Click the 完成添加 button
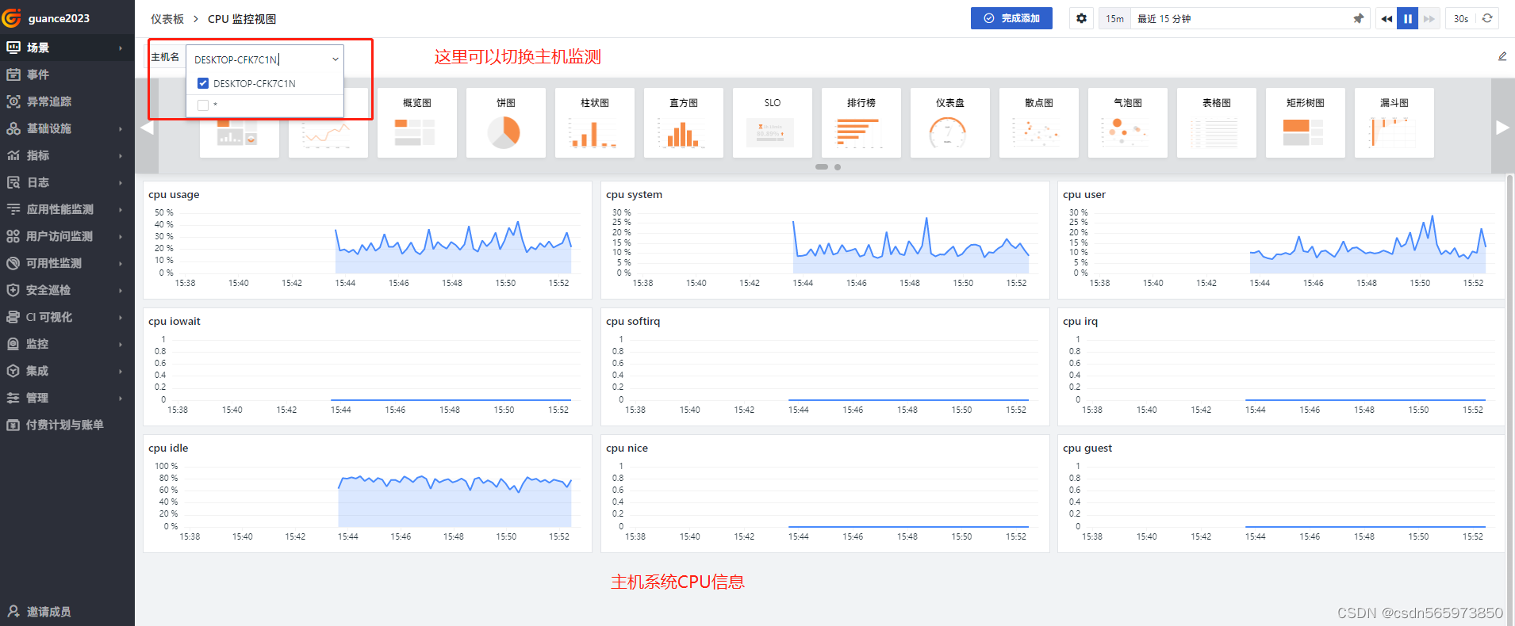 tap(1011, 18)
